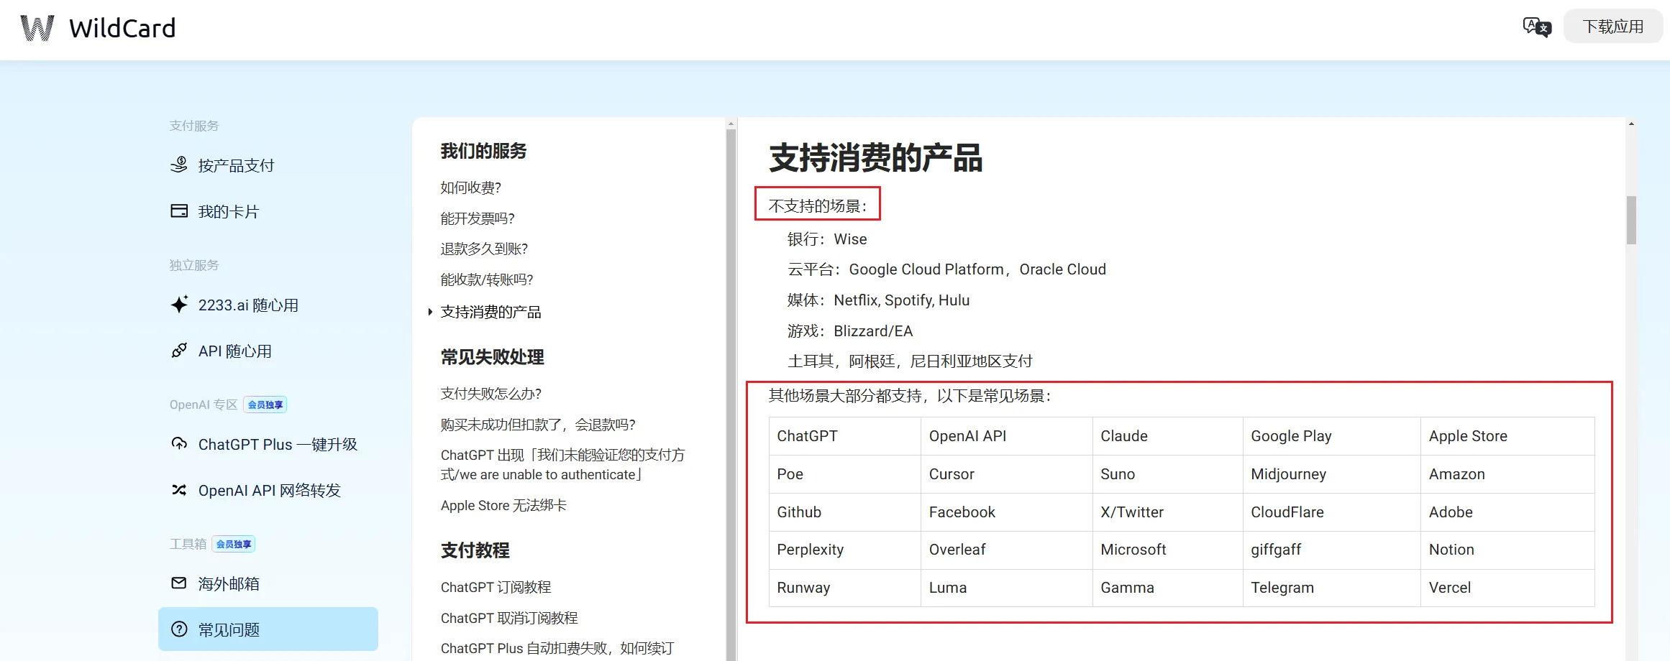Click 会员独享 badge beside 工具箱
The width and height of the screenshot is (1670, 661).
(234, 544)
